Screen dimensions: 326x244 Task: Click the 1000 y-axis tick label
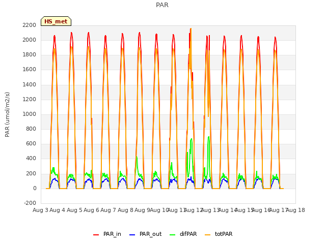pos(30,114)
